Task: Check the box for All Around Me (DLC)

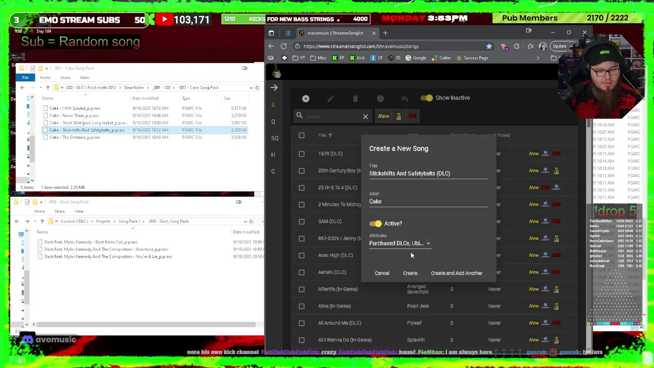Action: 301,323
